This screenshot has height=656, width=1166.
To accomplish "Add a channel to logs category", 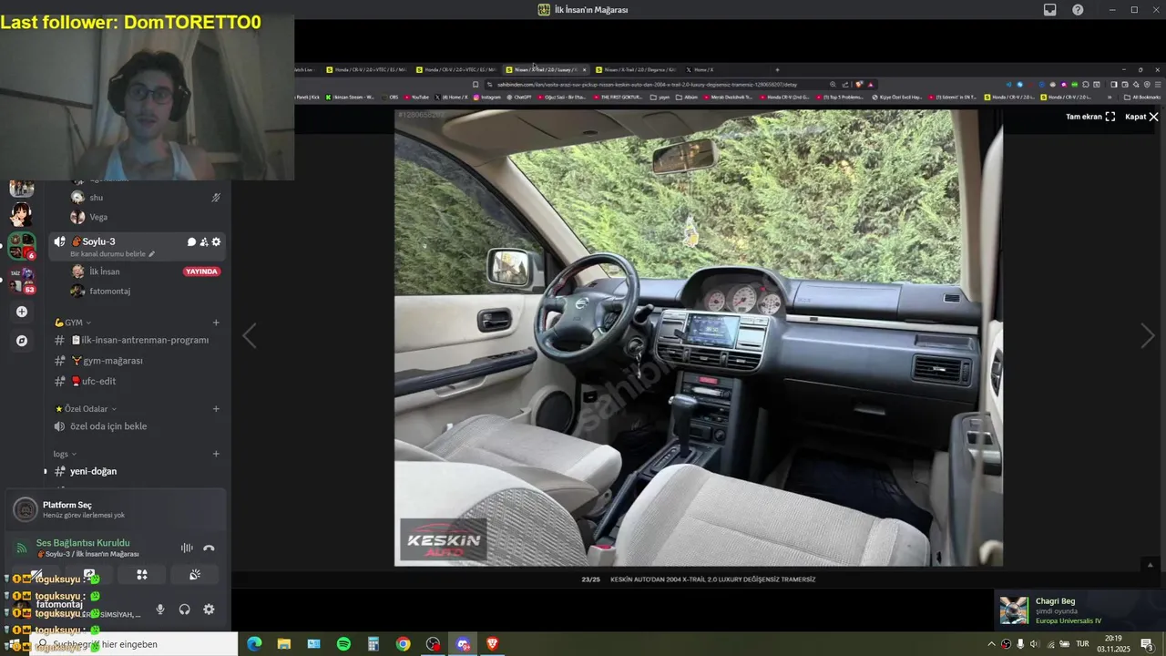I will point(216,454).
